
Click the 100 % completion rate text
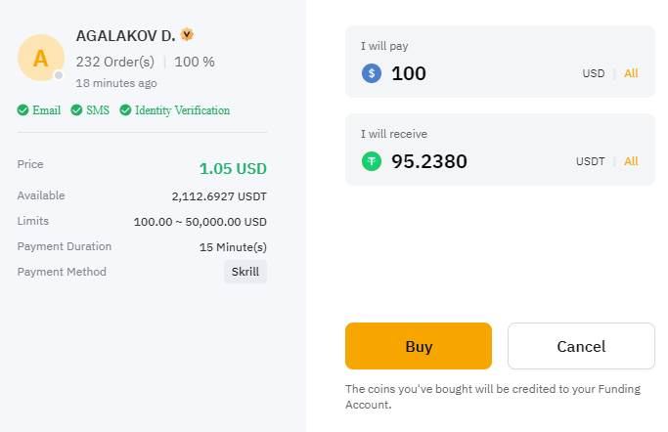(195, 62)
